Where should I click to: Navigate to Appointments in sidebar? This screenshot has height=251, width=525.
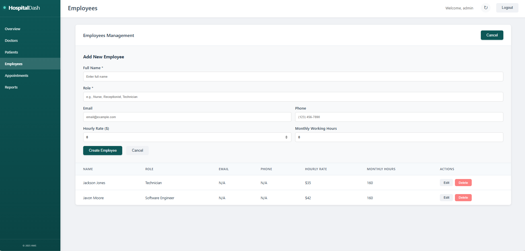[x=17, y=76]
